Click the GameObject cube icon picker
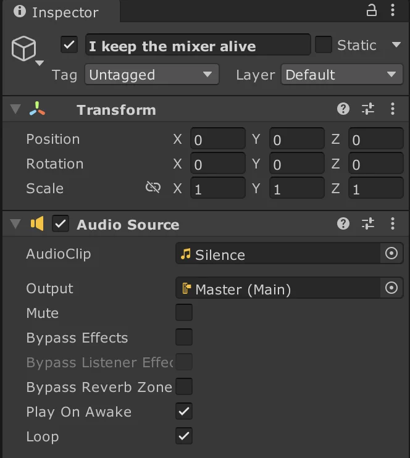Screen dimensions: 410x458 tap(25, 49)
